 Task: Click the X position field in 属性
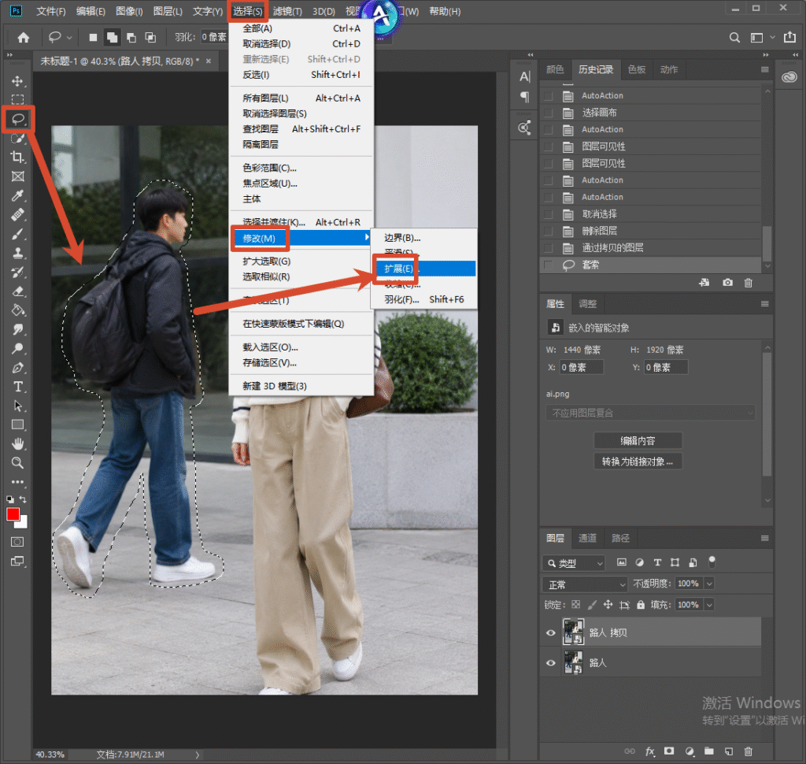[582, 367]
